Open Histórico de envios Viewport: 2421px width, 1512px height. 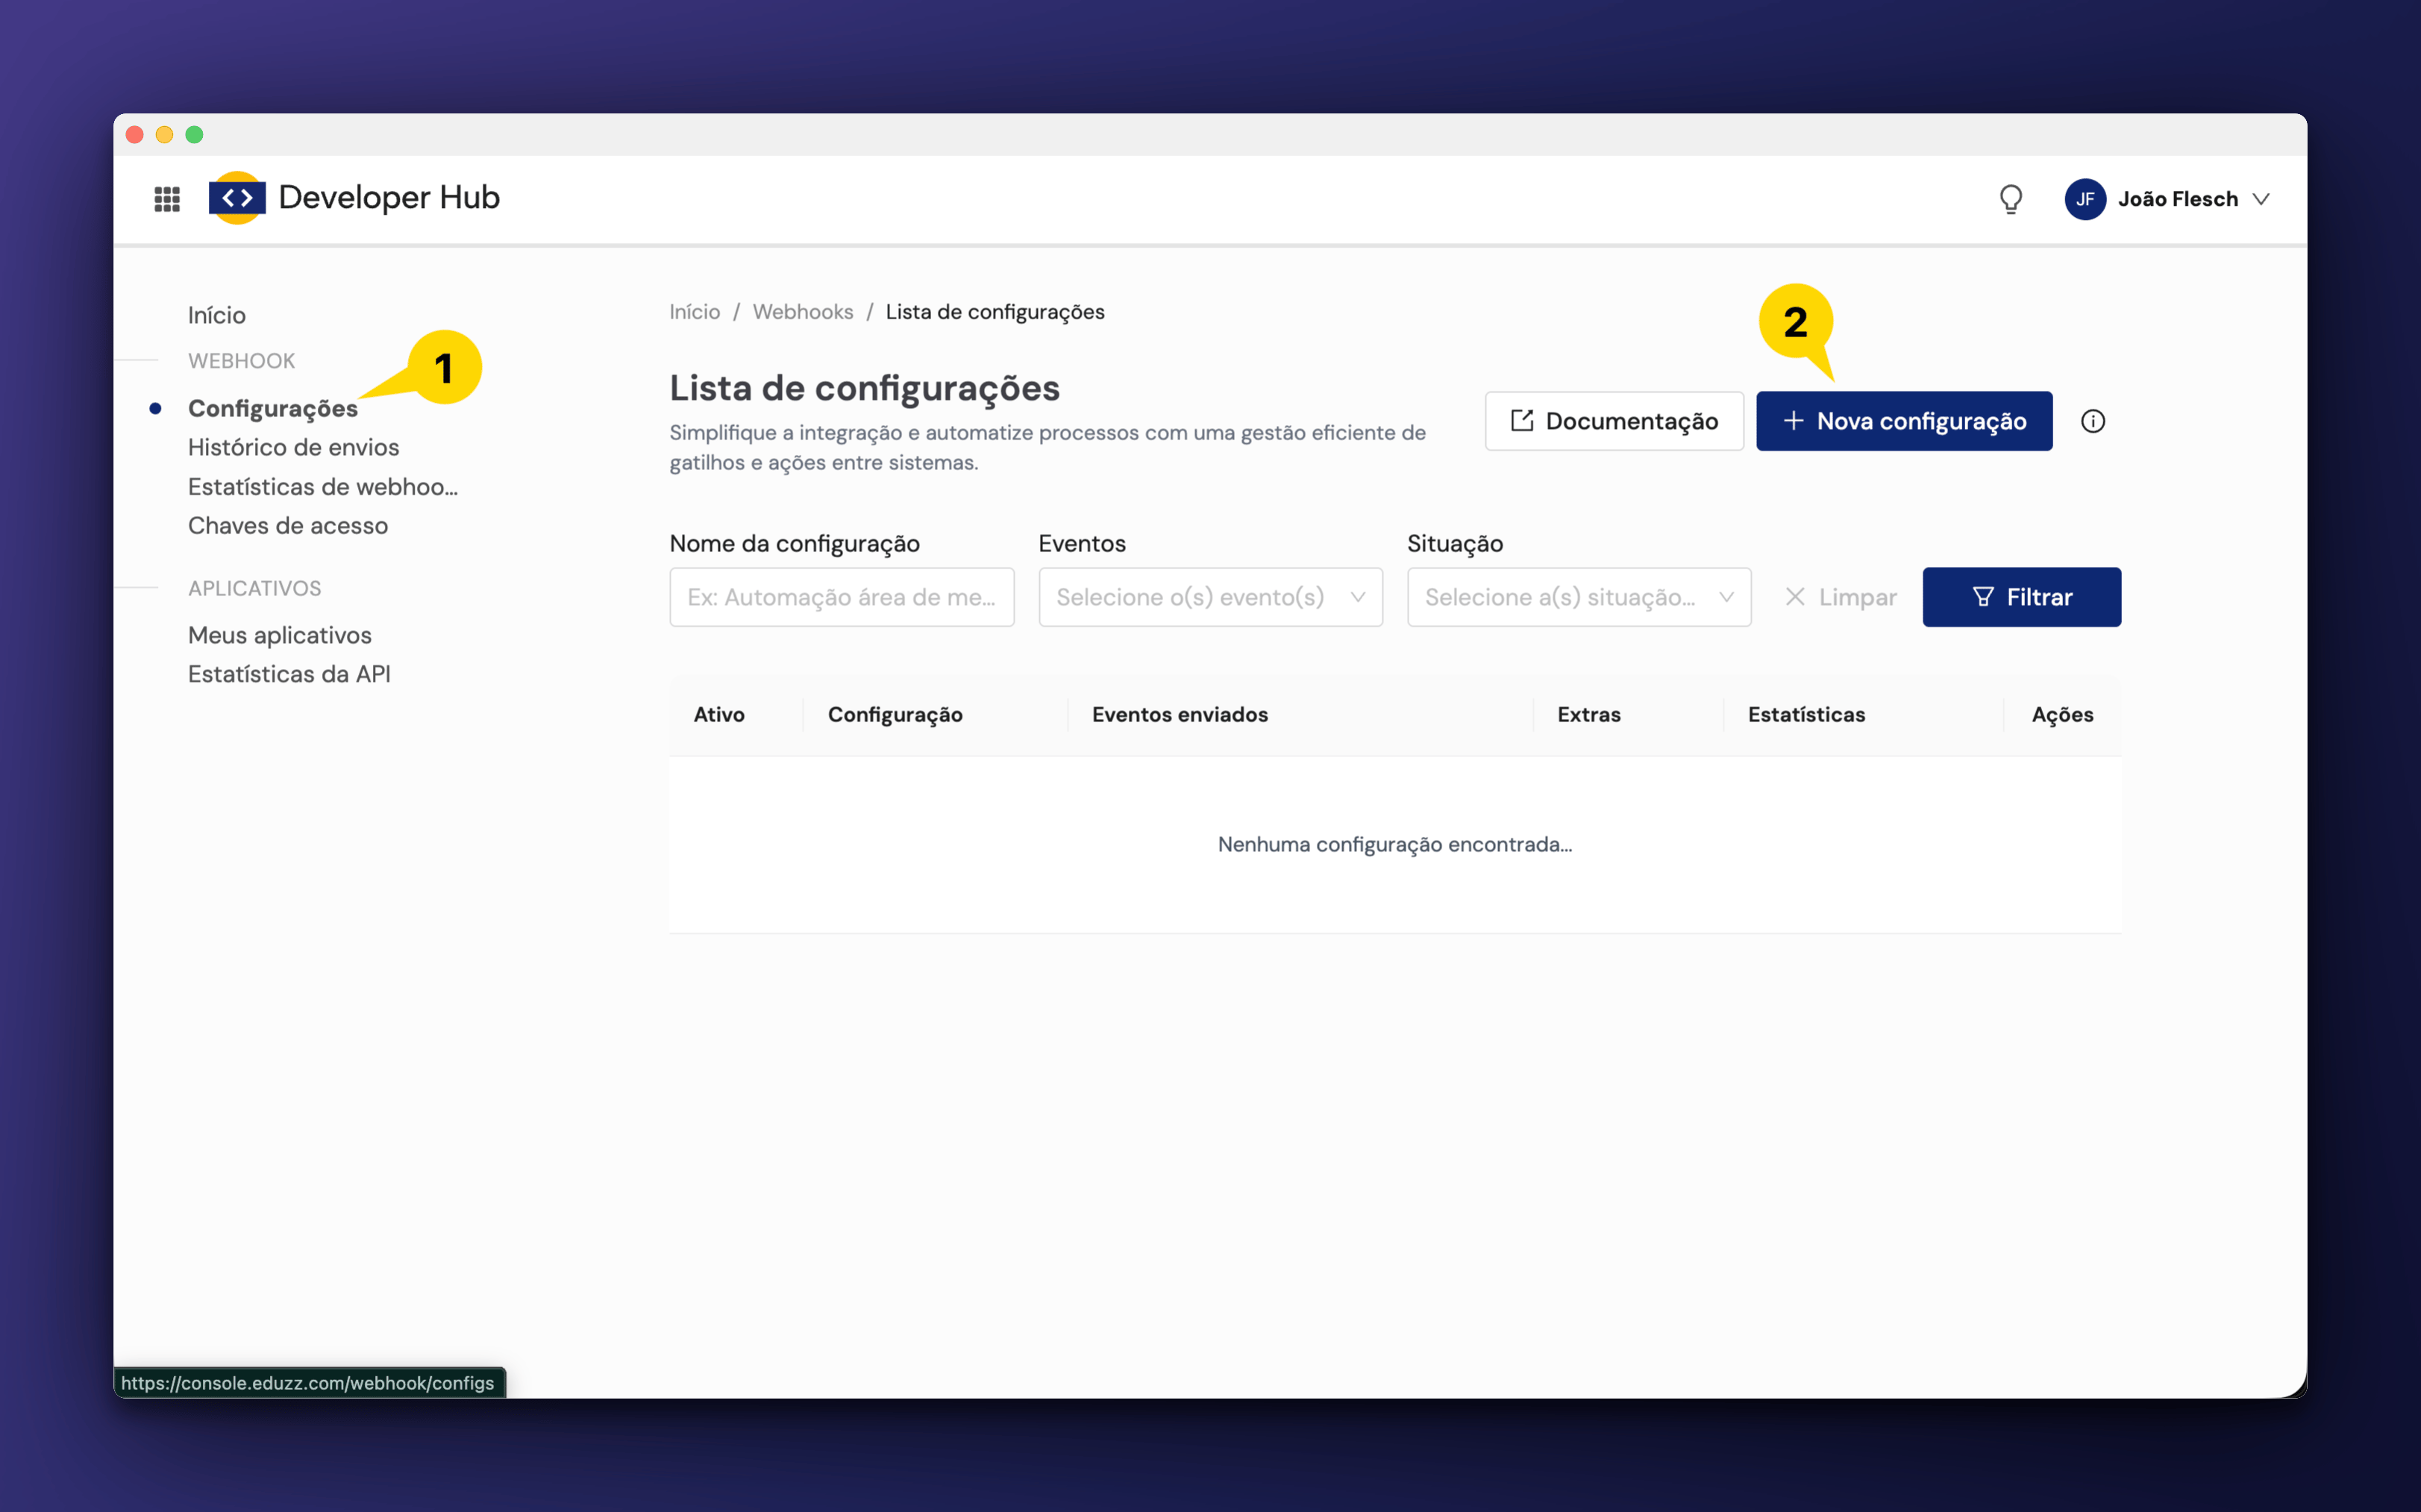[x=294, y=447]
